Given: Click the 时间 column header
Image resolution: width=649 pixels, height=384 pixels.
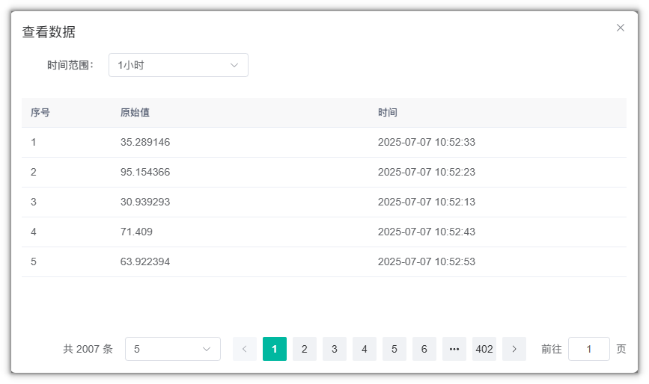Looking at the screenshot, I should [388, 112].
